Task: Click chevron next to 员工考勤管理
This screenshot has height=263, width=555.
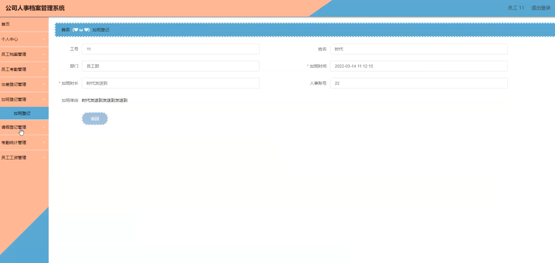Action: point(44,70)
